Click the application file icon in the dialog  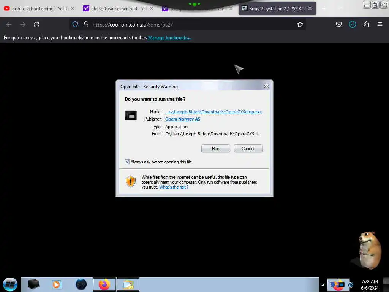[131, 115]
